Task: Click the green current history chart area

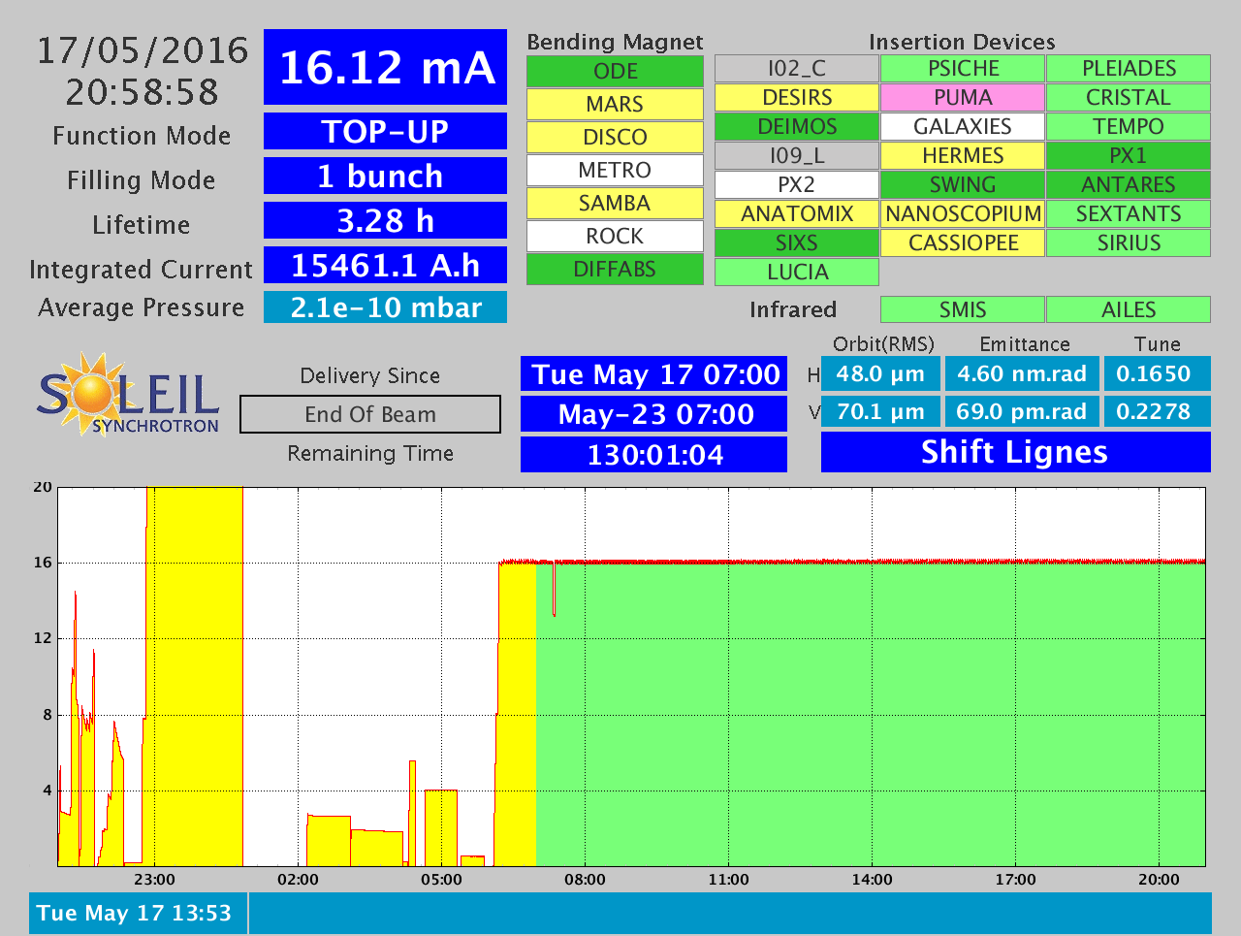Action: (871, 714)
